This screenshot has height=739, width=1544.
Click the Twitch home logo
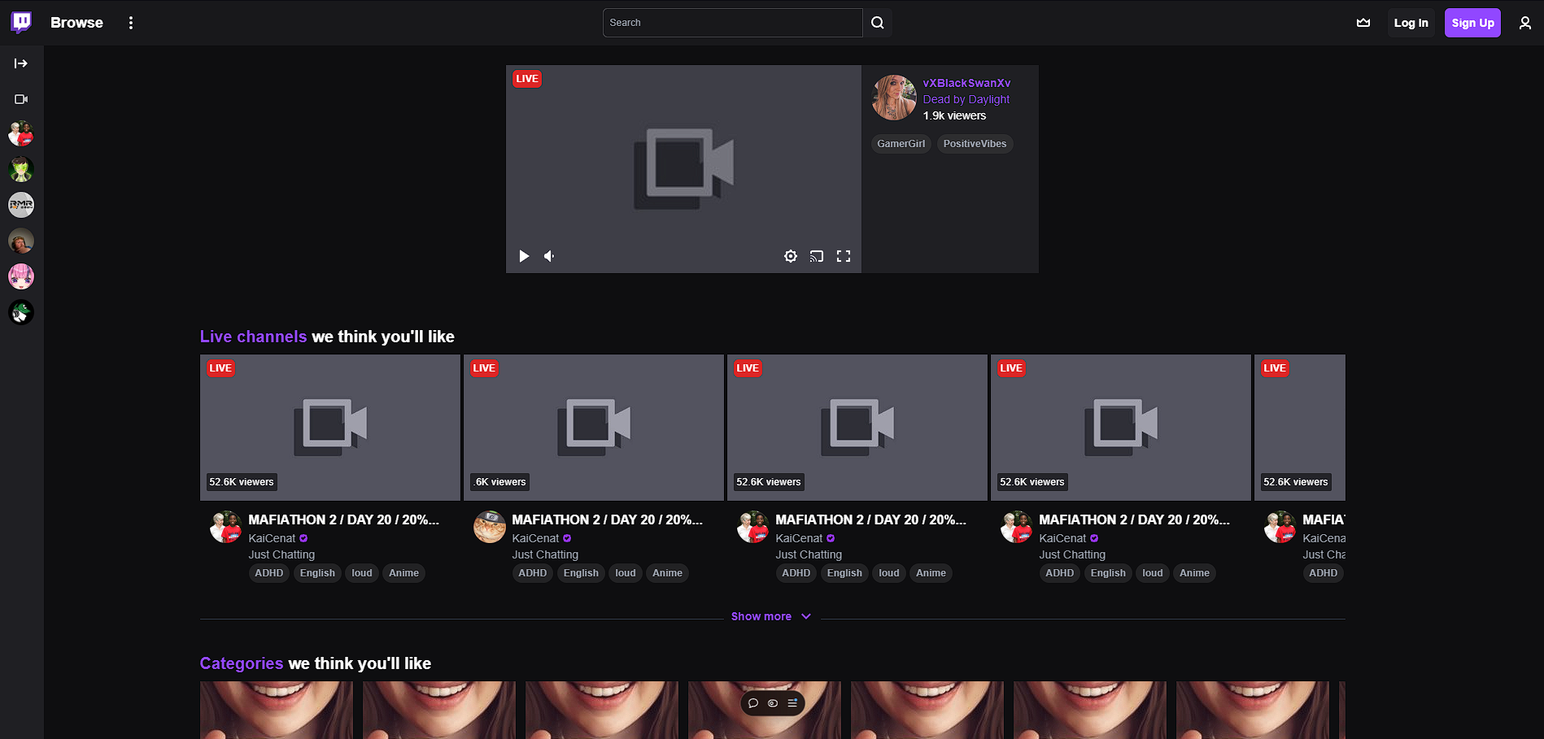pyautogui.click(x=22, y=22)
